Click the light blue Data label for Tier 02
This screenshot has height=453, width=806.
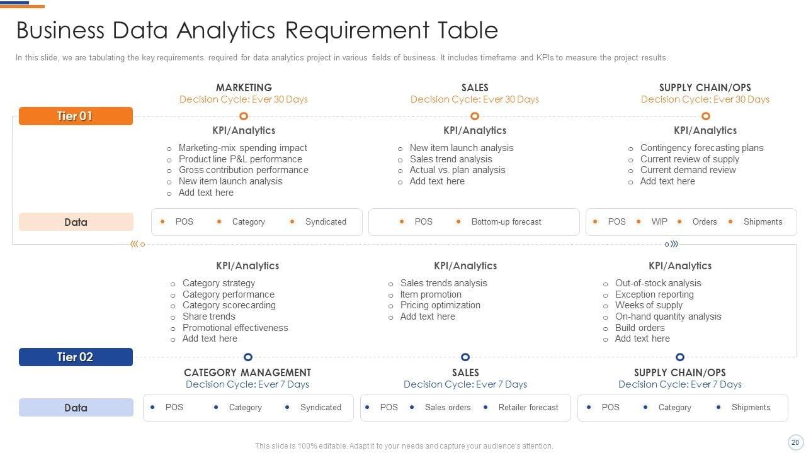[x=76, y=408]
